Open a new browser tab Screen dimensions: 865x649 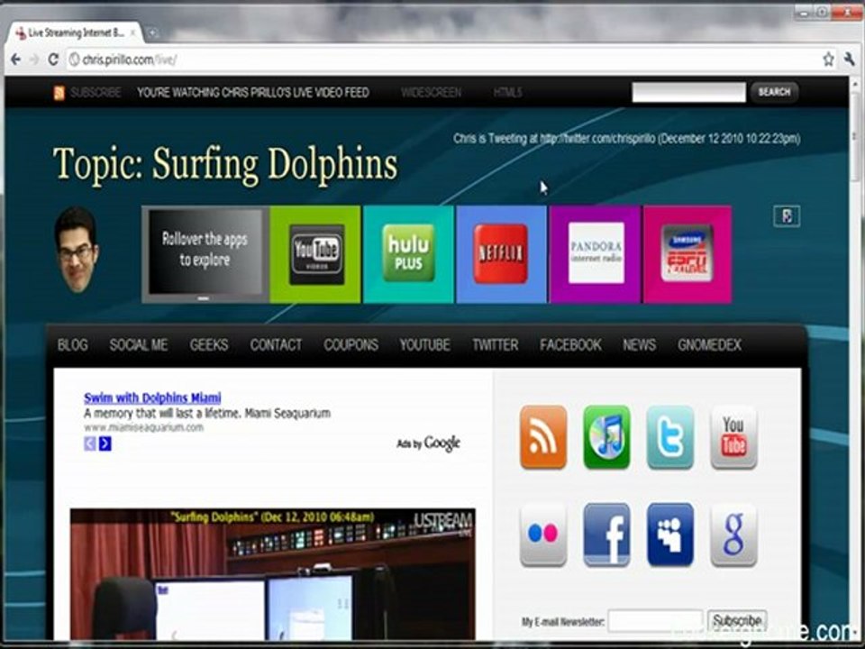[x=153, y=33]
